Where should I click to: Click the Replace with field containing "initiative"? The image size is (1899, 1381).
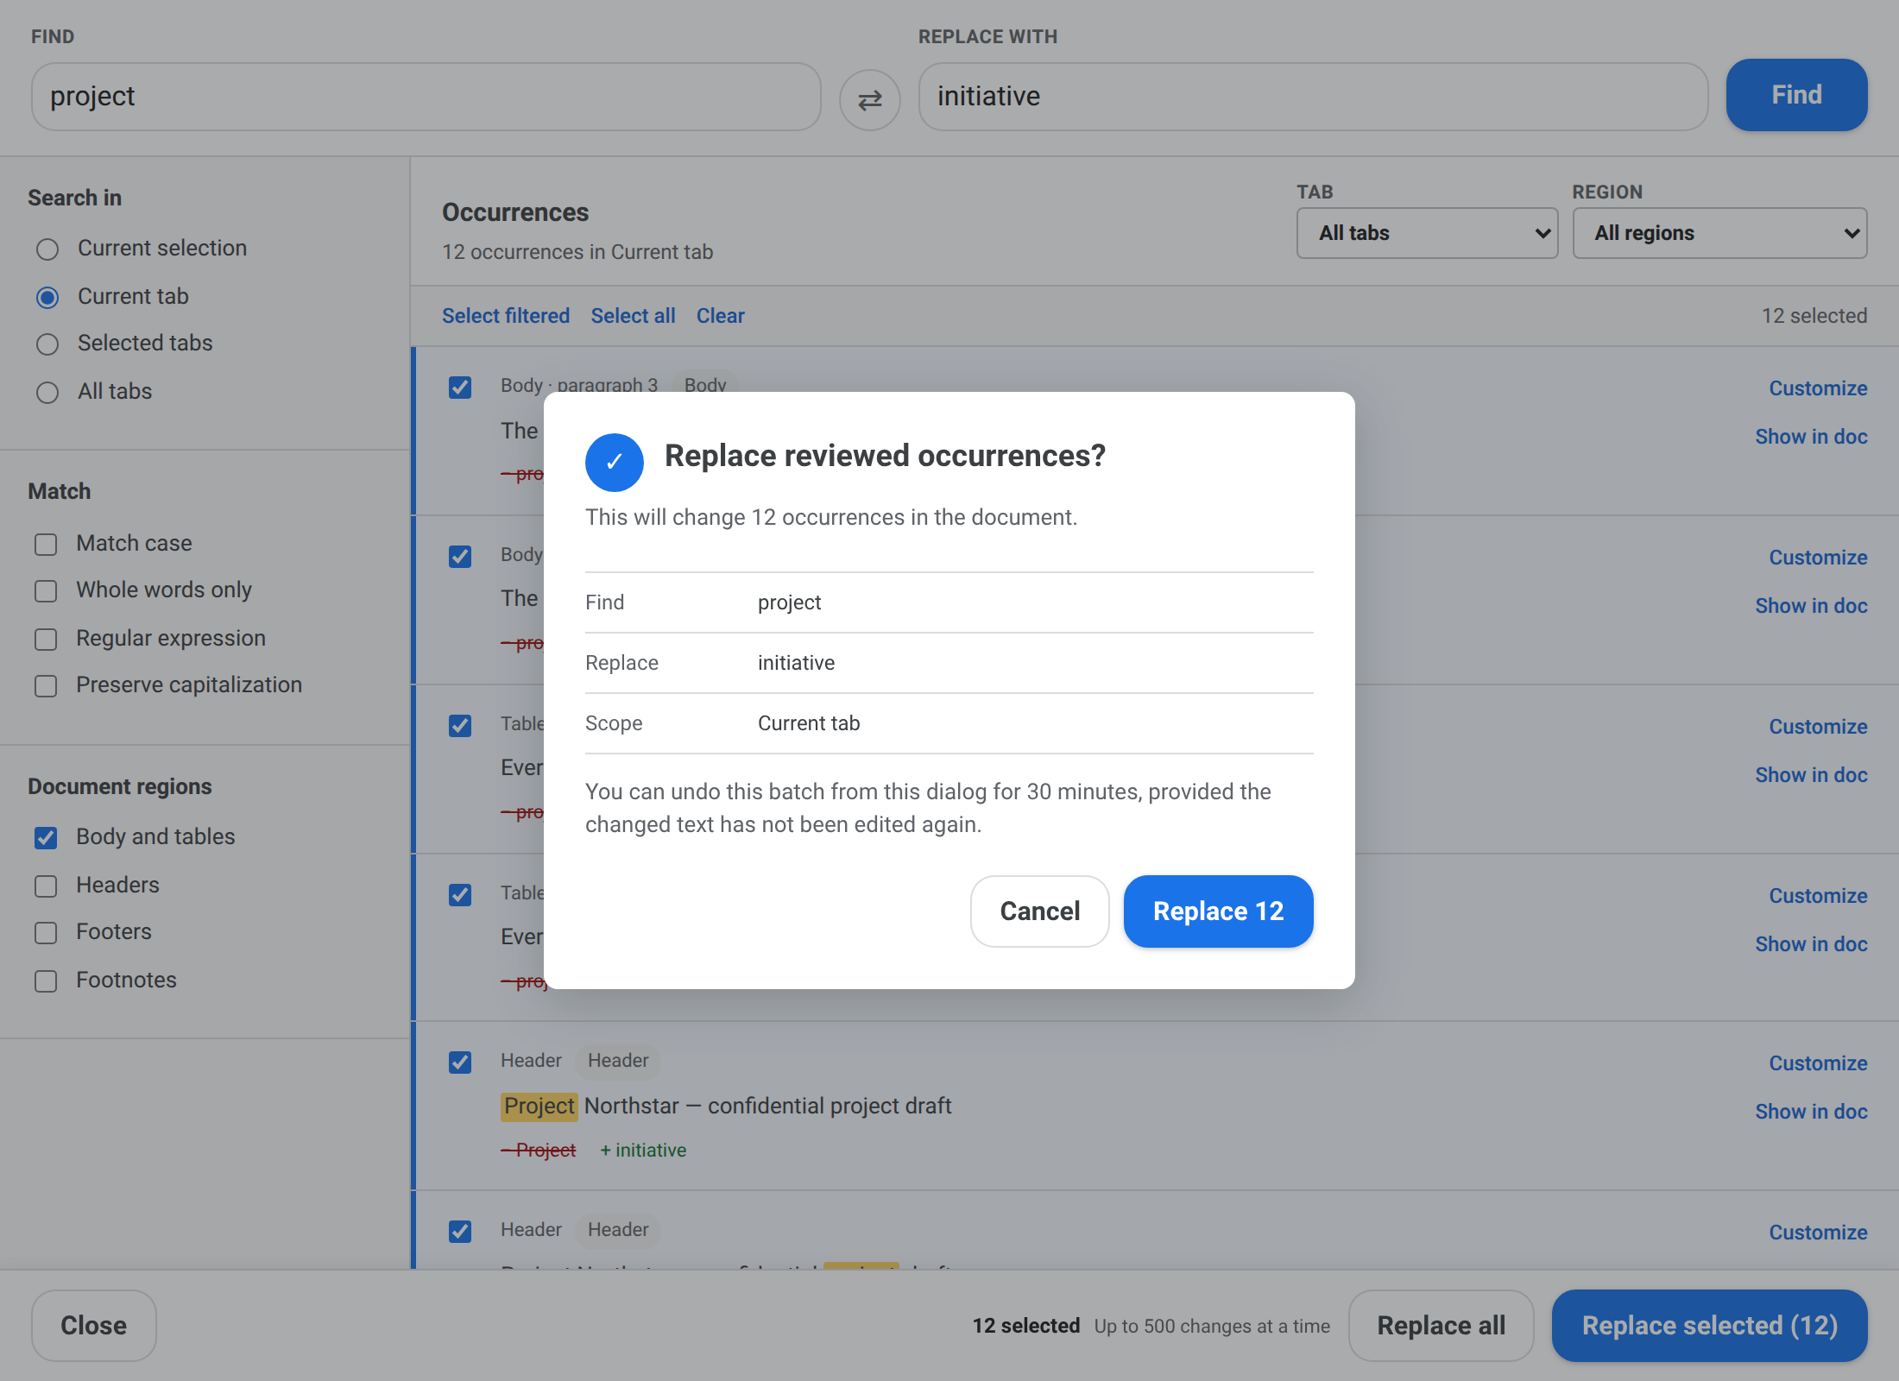click(x=1313, y=97)
